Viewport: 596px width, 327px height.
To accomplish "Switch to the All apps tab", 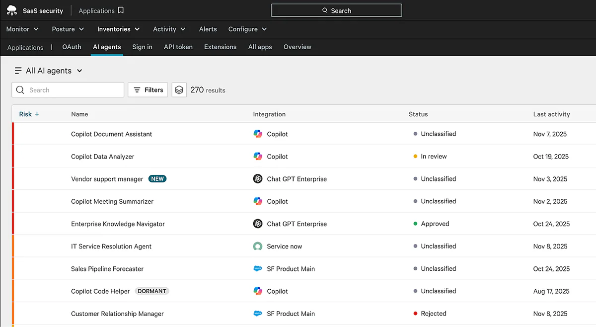I will pyautogui.click(x=260, y=47).
